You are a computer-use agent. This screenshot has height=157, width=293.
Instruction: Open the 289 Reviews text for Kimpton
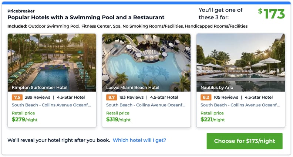click(38, 97)
